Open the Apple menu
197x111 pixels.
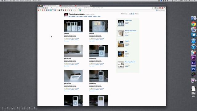(2, 1)
